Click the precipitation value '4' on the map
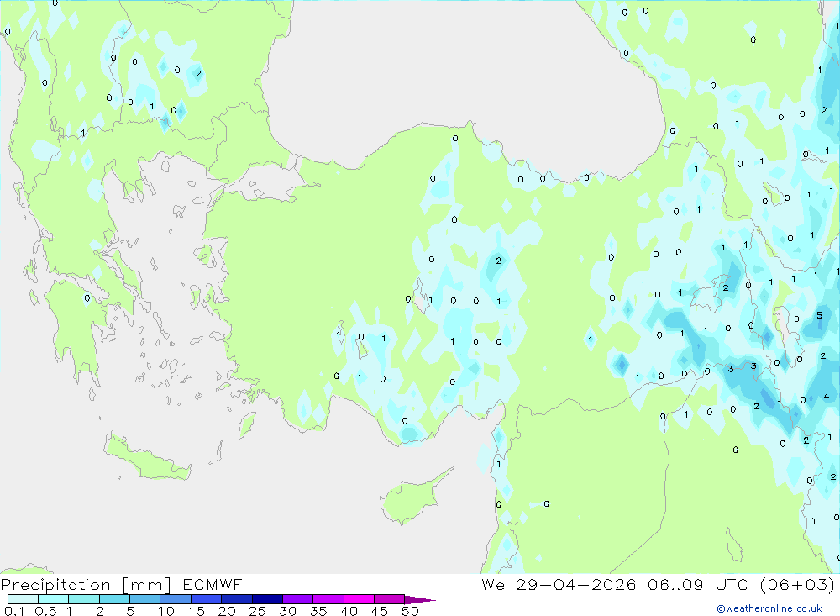The width and height of the screenshot is (840, 616). click(x=826, y=397)
